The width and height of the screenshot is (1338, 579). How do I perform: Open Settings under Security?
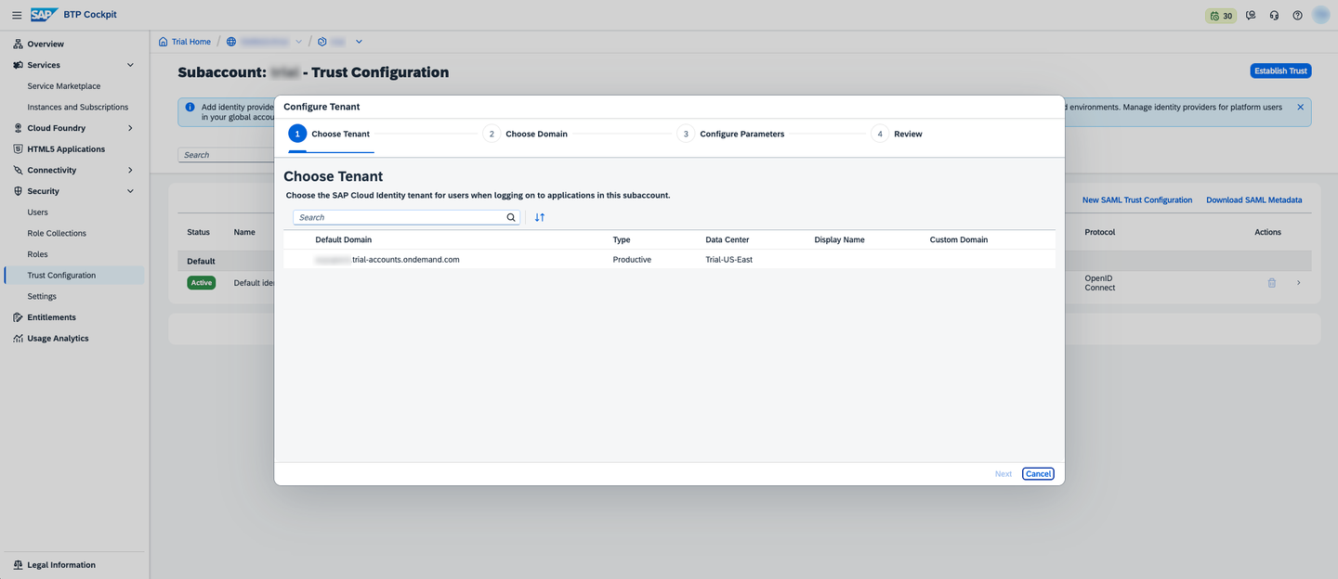(x=42, y=297)
